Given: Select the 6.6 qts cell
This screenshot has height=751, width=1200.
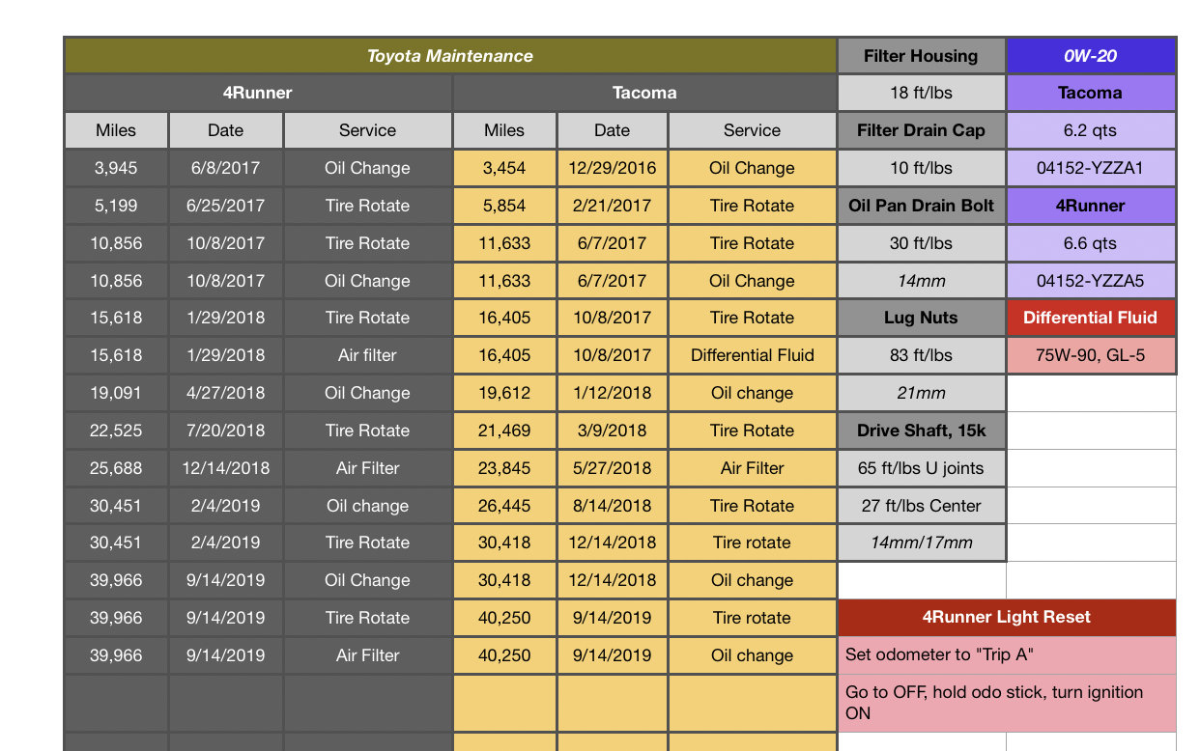Looking at the screenshot, I should [1091, 243].
